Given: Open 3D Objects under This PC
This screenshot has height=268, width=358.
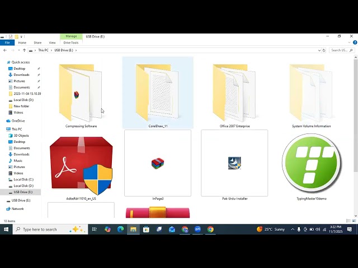Looking at the screenshot, I should point(21,135).
